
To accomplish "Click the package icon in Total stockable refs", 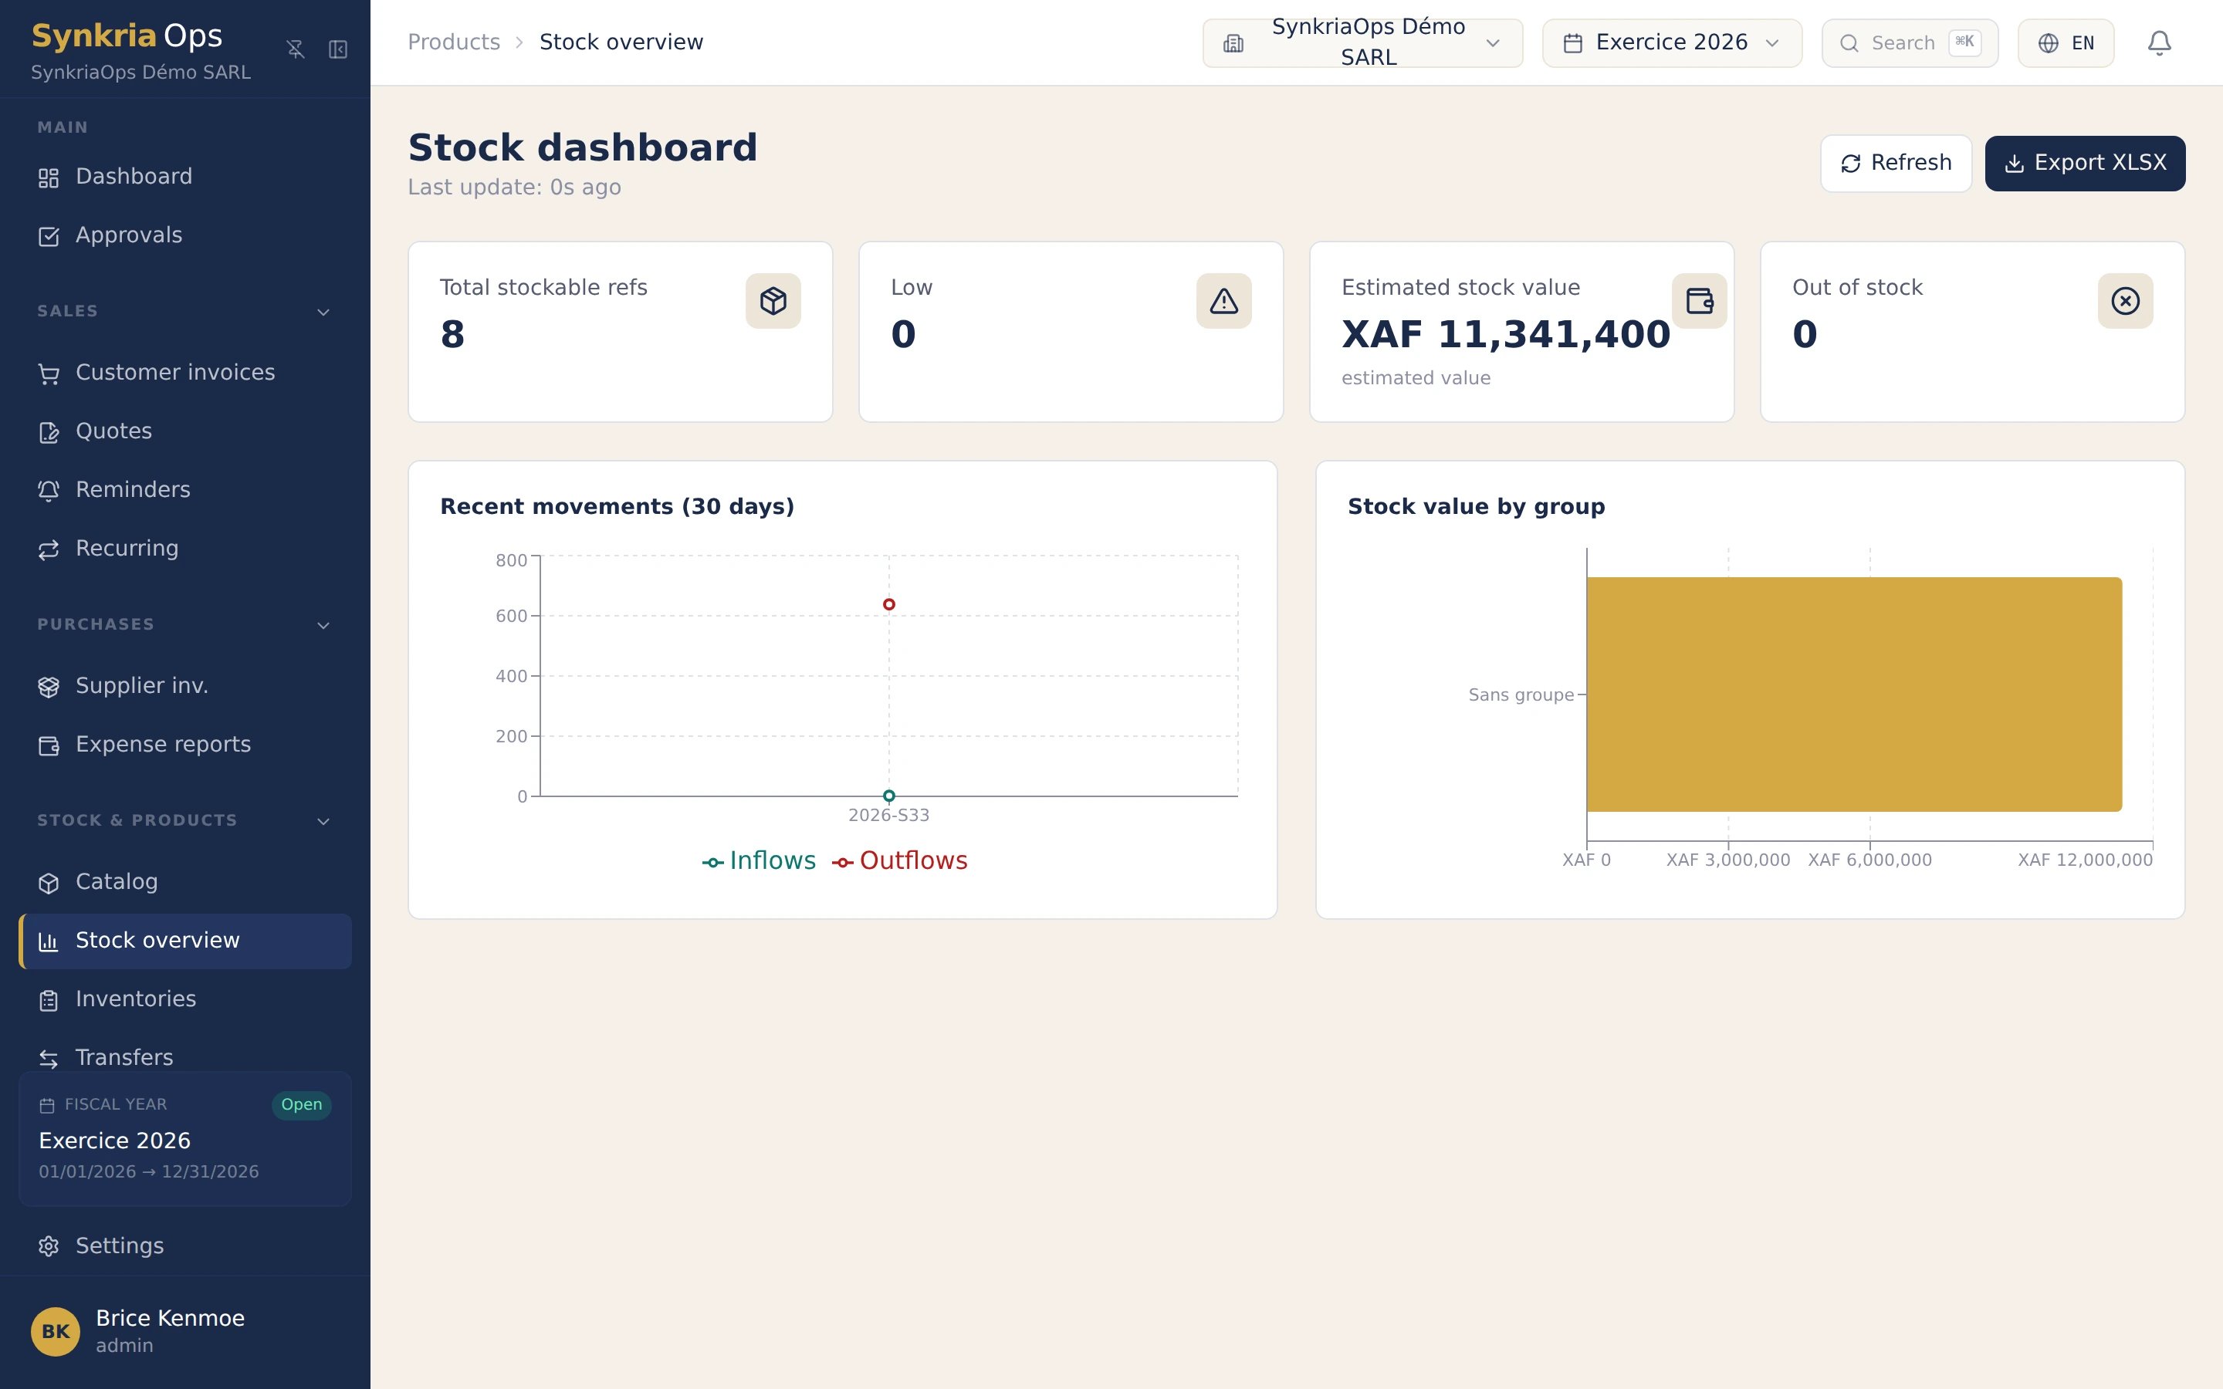I will (773, 301).
